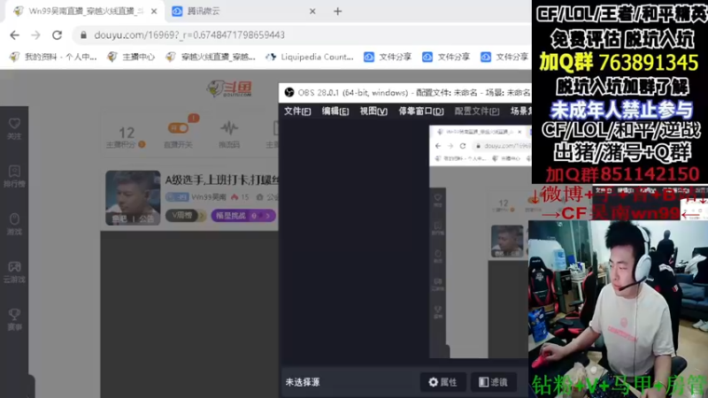Click the lock icon in address bar
This screenshot has height=398, width=708.
(x=83, y=34)
